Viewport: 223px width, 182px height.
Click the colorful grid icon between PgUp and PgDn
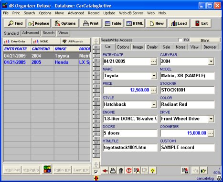(47, 169)
